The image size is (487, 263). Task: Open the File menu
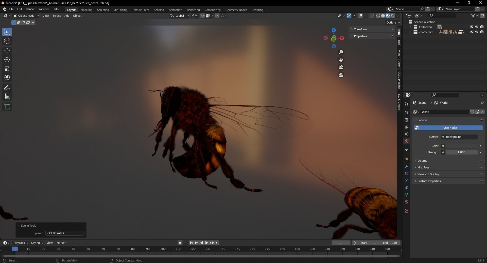[x=11, y=9]
